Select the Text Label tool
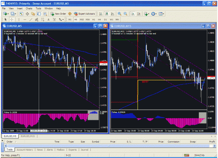 (54, 20)
